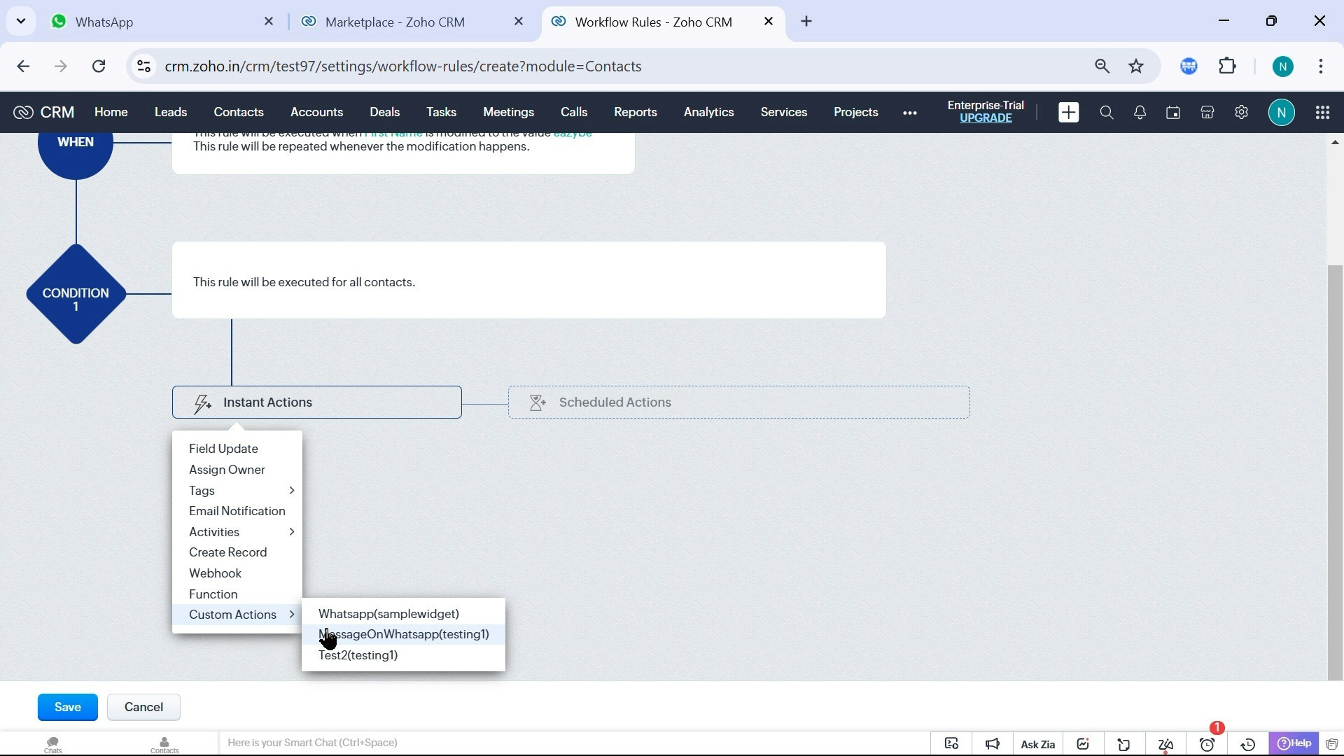Select MessageOnWhatsapp(testing1) custom action
This screenshot has width=1344, height=756.
[404, 634]
